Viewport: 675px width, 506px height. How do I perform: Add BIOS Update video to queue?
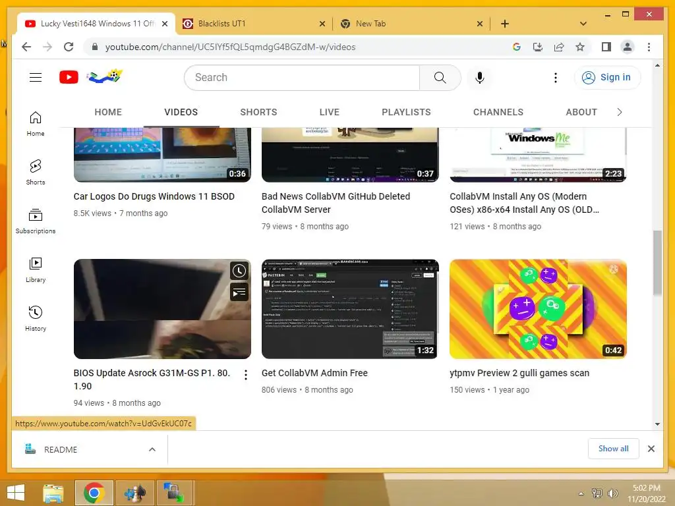[239, 292]
